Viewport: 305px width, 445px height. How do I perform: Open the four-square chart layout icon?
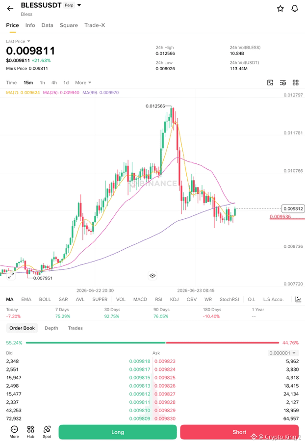(x=296, y=82)
